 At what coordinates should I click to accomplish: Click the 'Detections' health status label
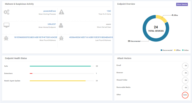coord(9,73)
